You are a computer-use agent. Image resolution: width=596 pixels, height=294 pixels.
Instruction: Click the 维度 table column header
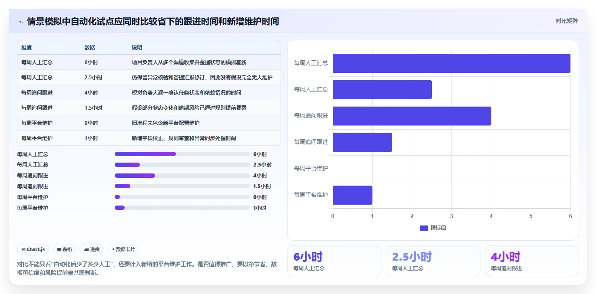tap(26, 48)
